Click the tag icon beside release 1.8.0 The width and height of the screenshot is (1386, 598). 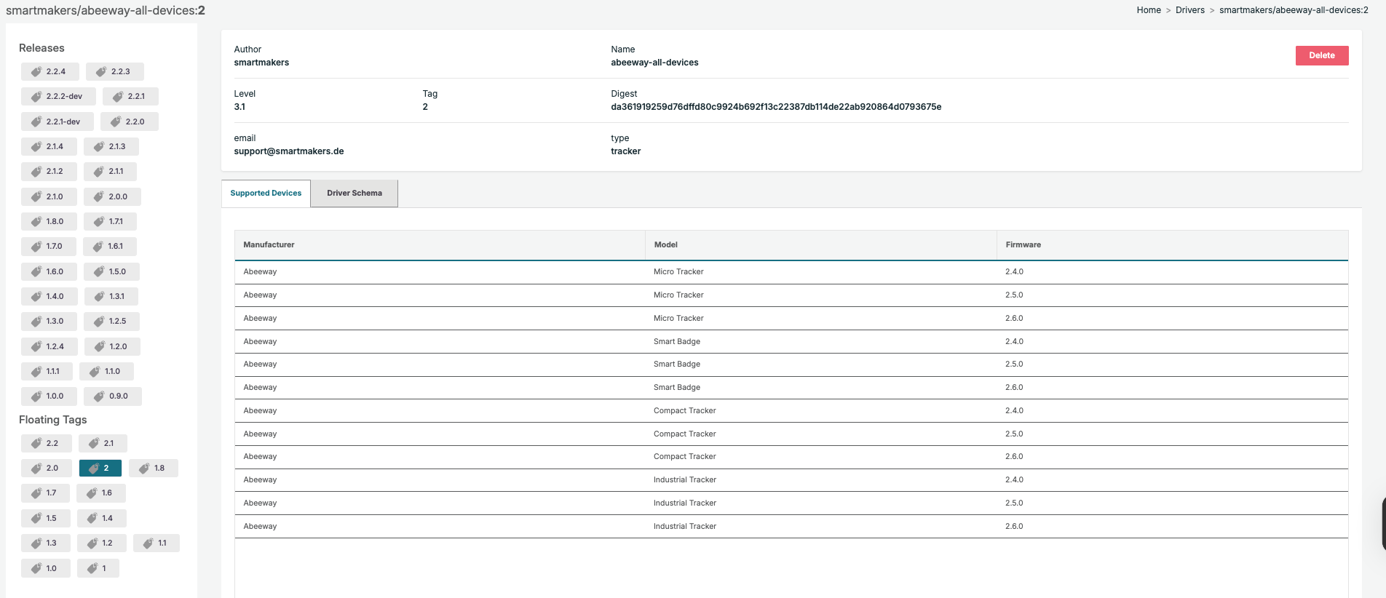tap(36, 221)
